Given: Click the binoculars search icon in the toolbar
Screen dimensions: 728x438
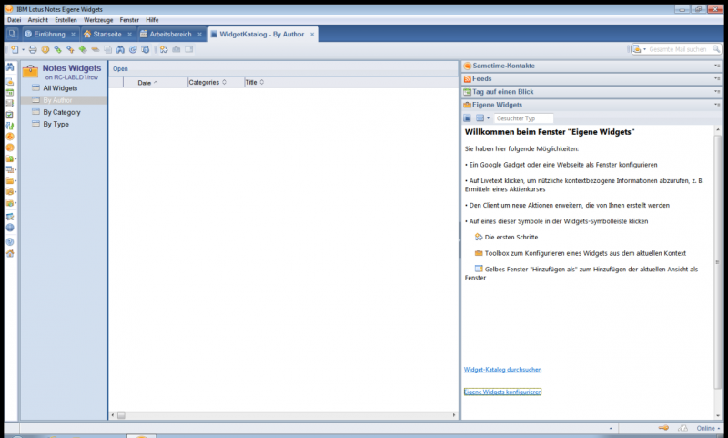Looking at the screenshot, I should (x=120, y=49).
